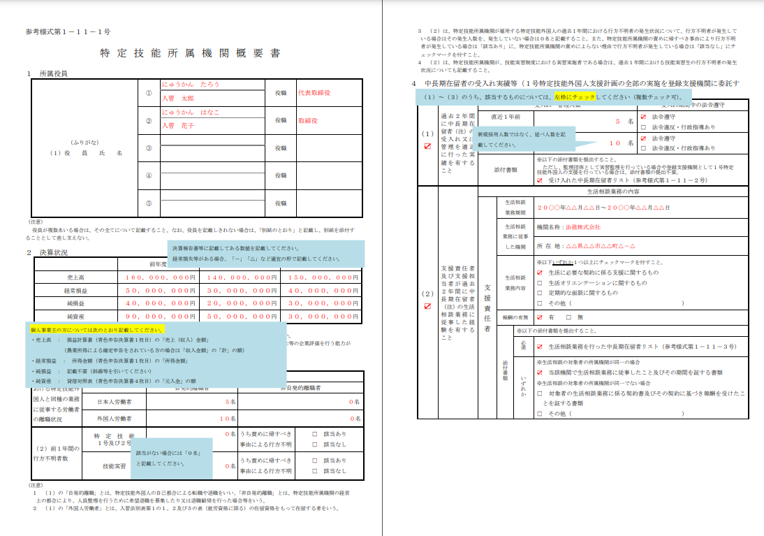The image size is (764, 536).
Task: Tick the red checkbox under item (1)
Action: [427, 146]
